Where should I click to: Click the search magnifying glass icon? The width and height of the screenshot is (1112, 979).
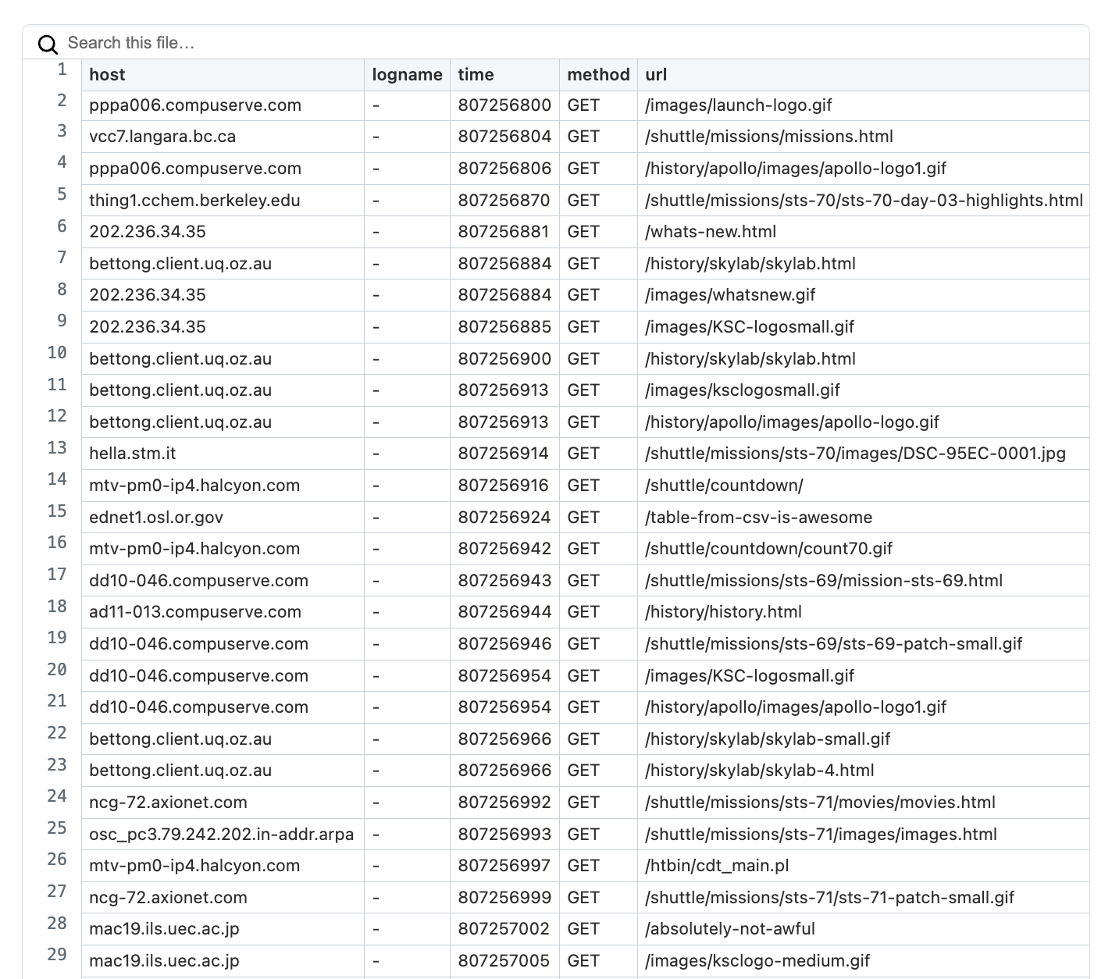click(x=47, y=43)
